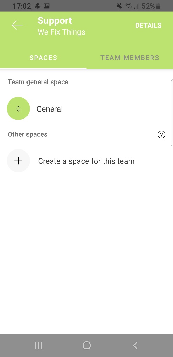The height and width of the screenshot is (357, 173).
Task: Select the SPACES tab
Action: click(43, 58)
